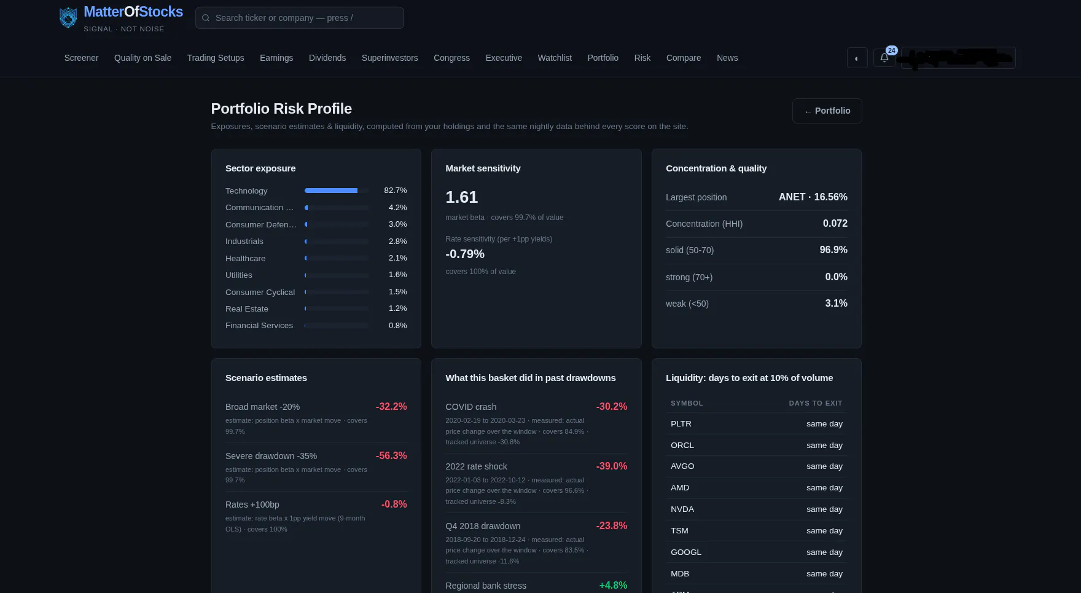Open the Screener menu item
The width and height of the screenshot is (1081, 593).
(82, 58)
